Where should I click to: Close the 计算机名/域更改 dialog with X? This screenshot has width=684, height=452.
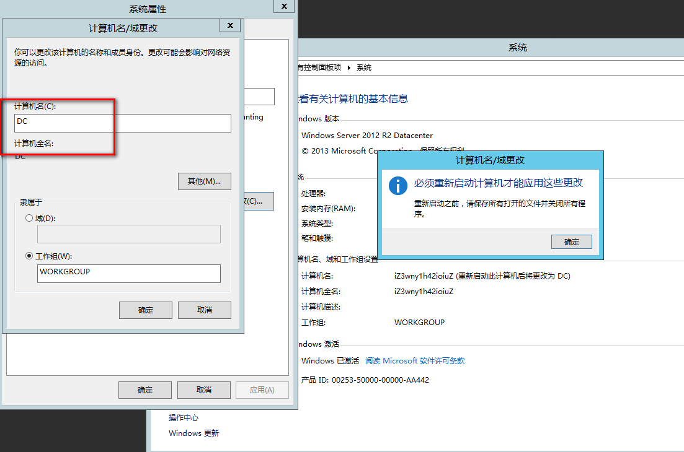pos(230,25)
